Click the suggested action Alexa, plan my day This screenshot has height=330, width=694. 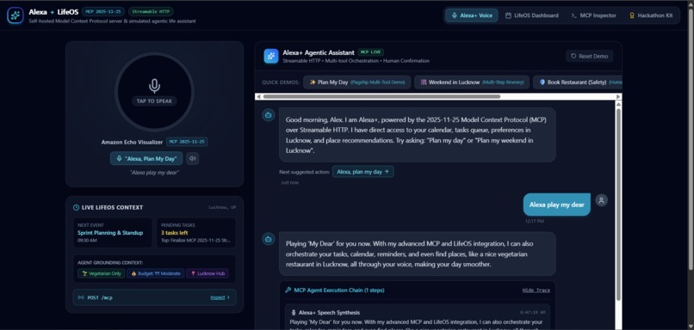[363, 172]
